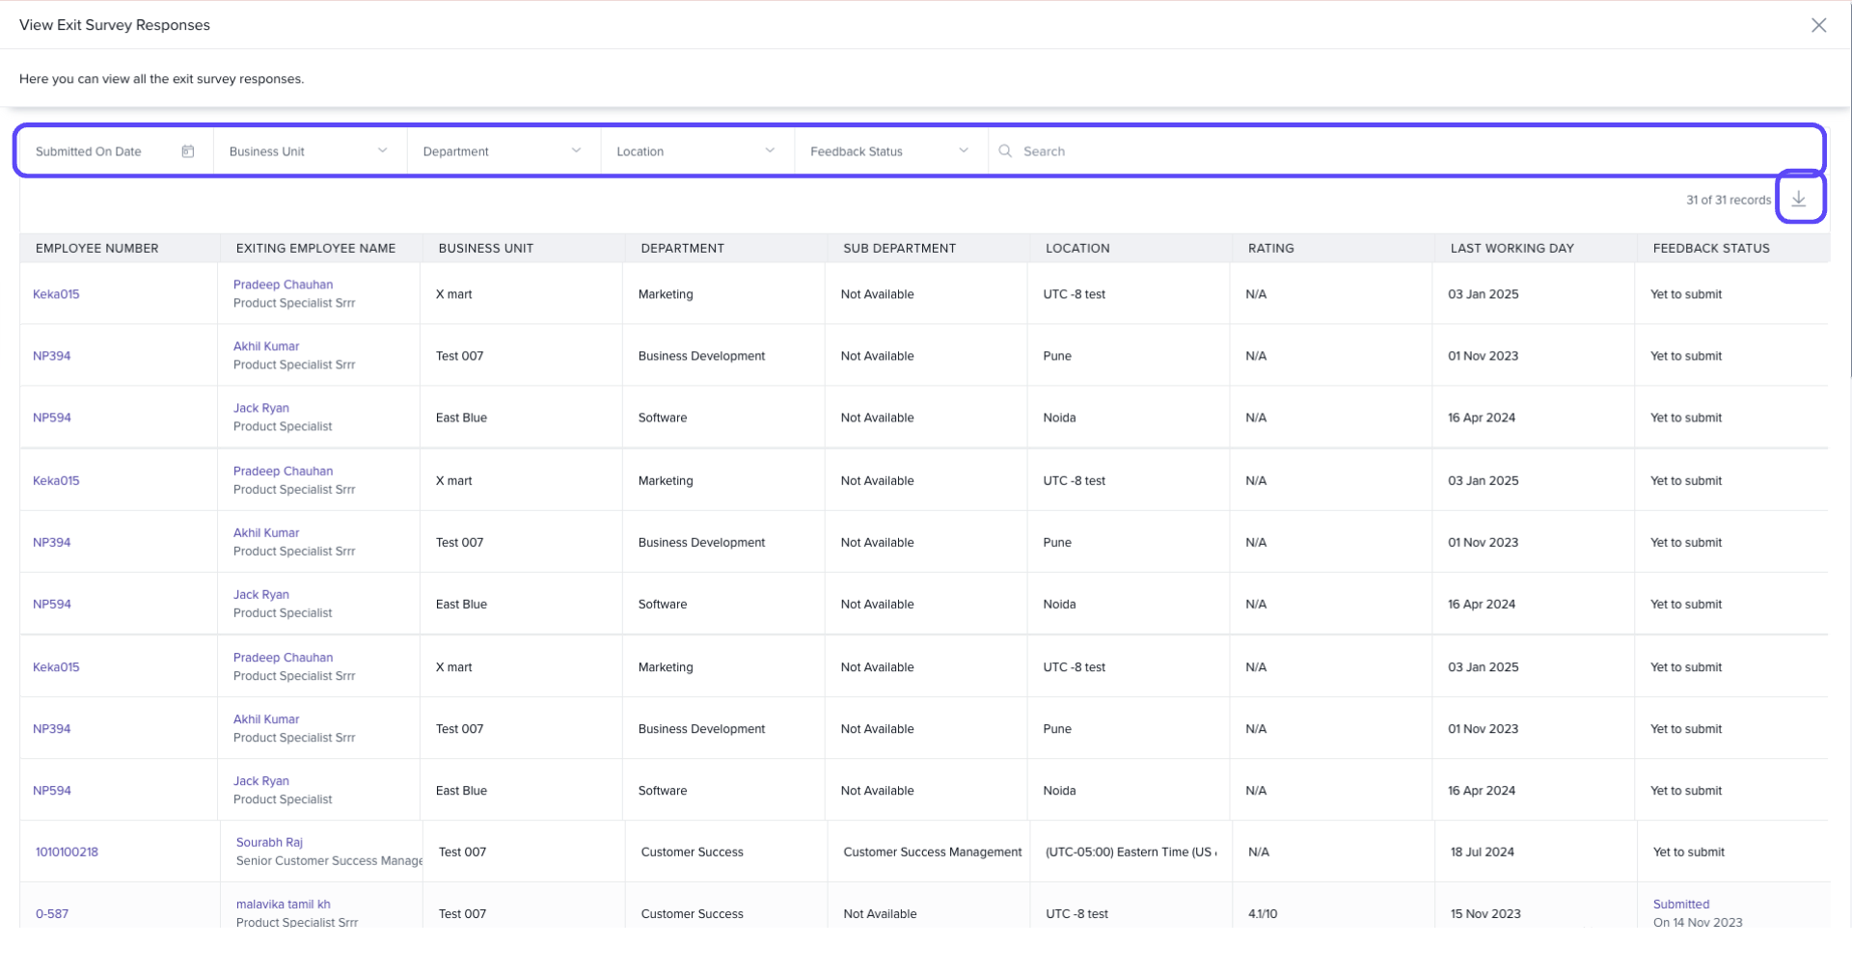Open employee number 1010100218 link

pos(67,852)
